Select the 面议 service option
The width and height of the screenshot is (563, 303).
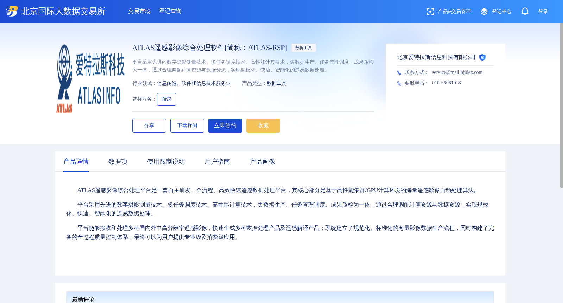click(x=166, y=99)
